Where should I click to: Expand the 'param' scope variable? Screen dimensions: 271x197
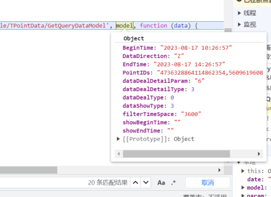243,195
